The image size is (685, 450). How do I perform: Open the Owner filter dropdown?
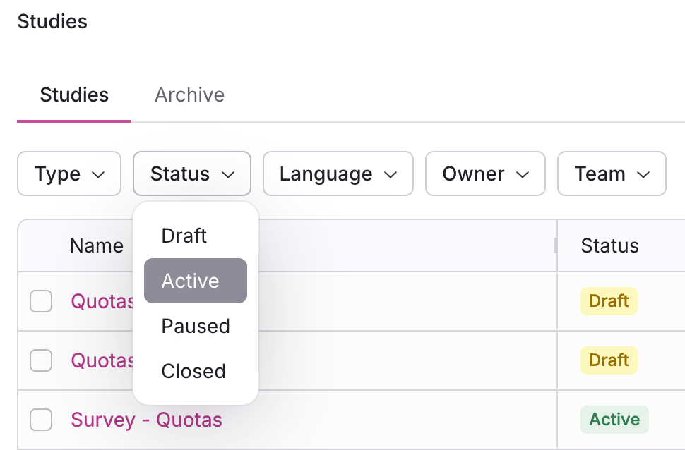click(x=485, y=174)
